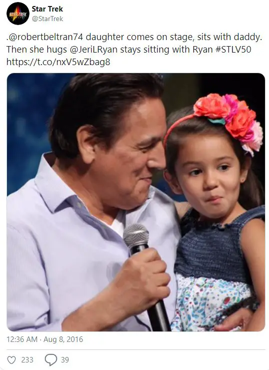Open the Star Trek display name
The image size is (269, 370).
47,9
